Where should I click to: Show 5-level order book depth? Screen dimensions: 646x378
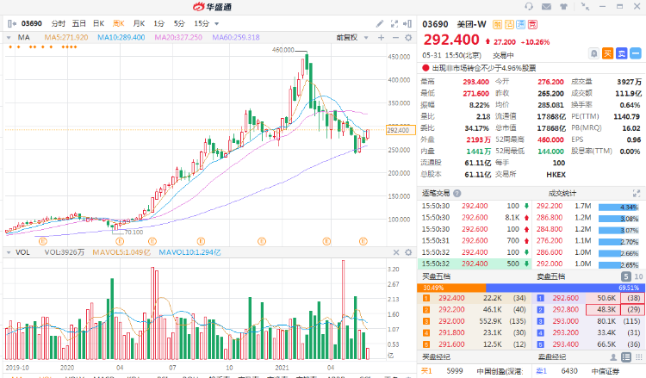pyautogui.click(x=626, y=276)
